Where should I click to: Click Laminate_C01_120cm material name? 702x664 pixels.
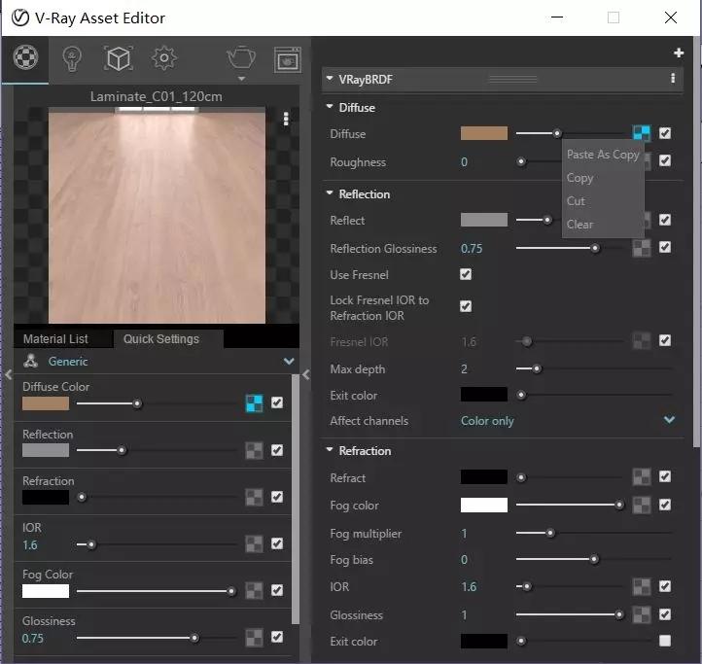click(157, 96)
